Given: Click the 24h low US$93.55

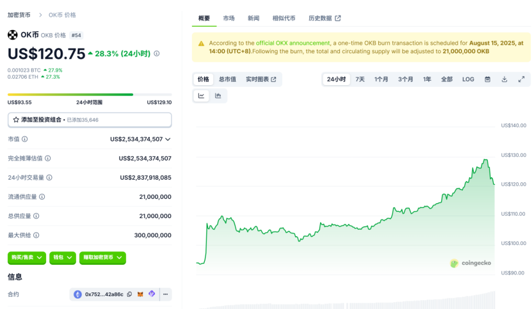Looking at the screenshot, I should coord(19,102).
